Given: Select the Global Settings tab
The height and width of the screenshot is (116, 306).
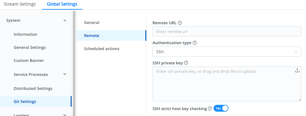Looking at the screenshot, I should (x=62, y=4).
